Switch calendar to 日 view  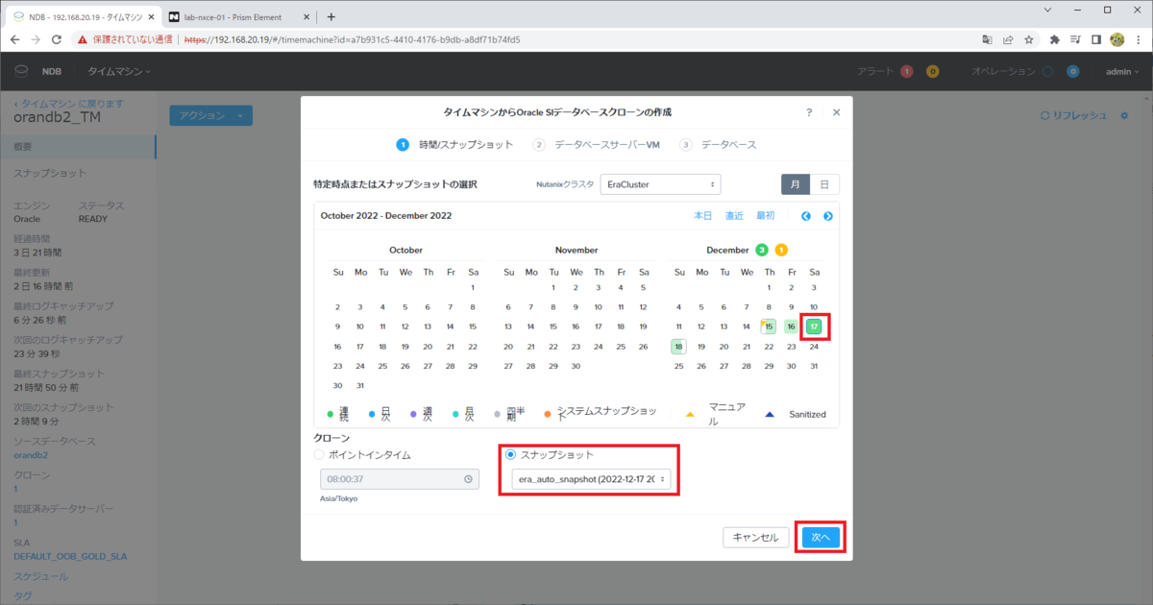tap(824, 184)
